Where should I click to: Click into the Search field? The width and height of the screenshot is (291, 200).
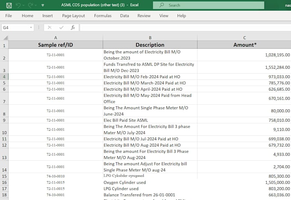208,5
